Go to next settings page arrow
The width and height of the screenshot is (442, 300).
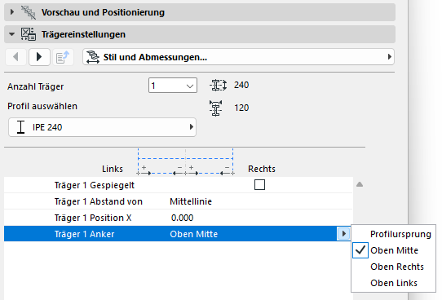click(x=39, y=57)
